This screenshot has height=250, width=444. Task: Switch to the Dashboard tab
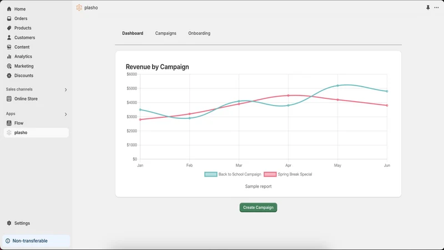[133, 33]
